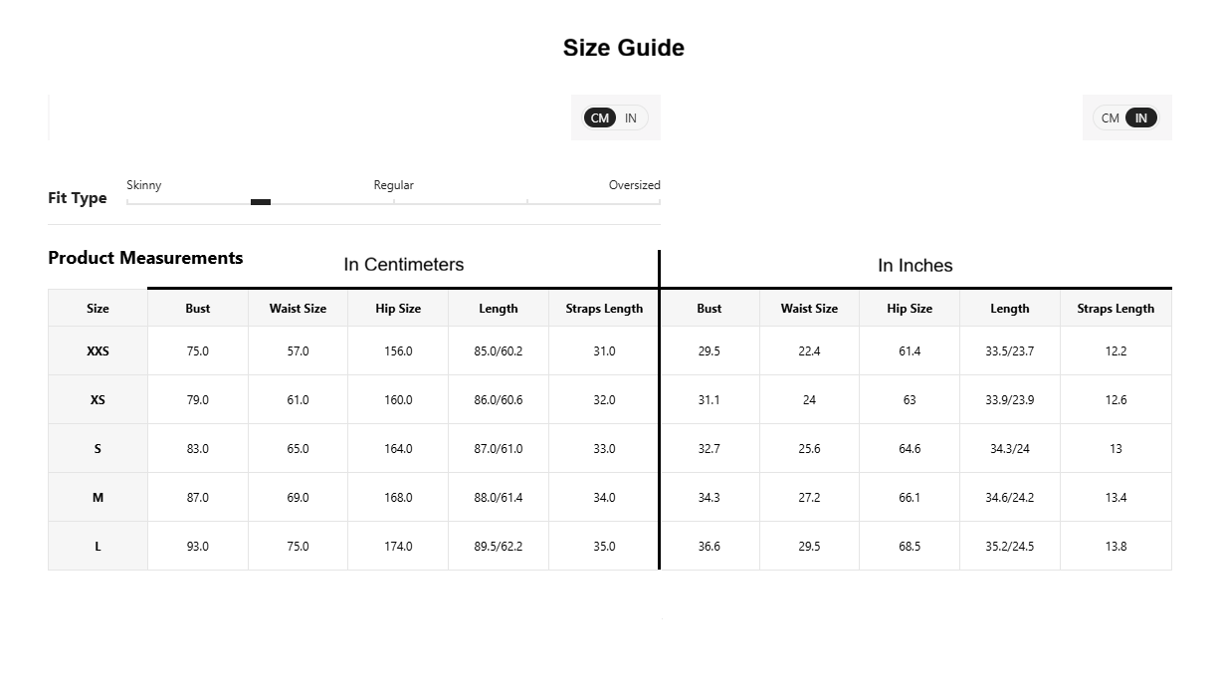Click centimeter Bust column header

click(198, 309)
